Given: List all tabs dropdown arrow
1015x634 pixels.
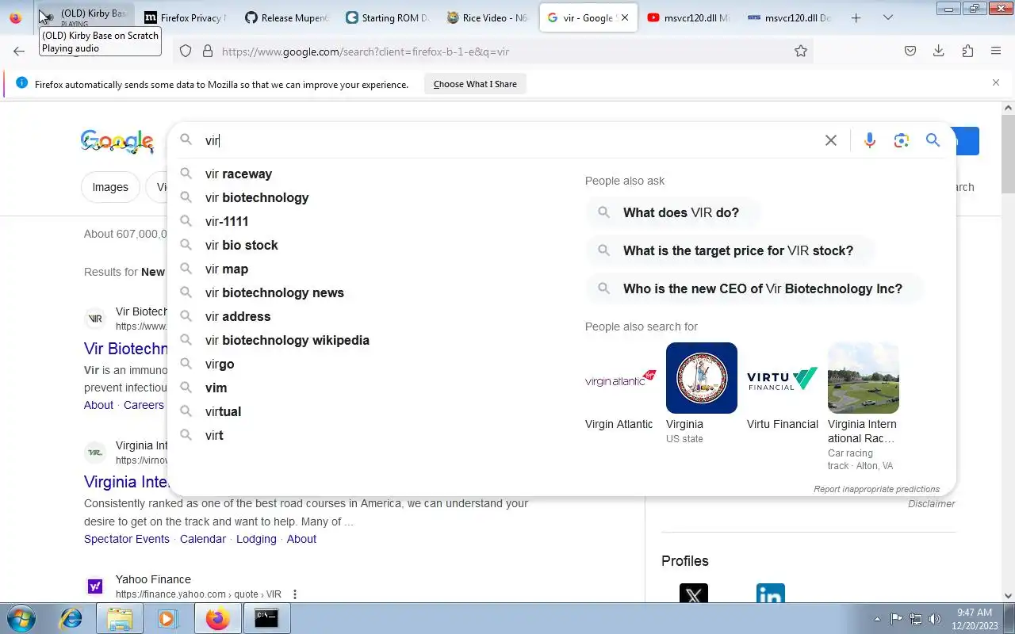Looking at the screenshot, I should (888, 17).
